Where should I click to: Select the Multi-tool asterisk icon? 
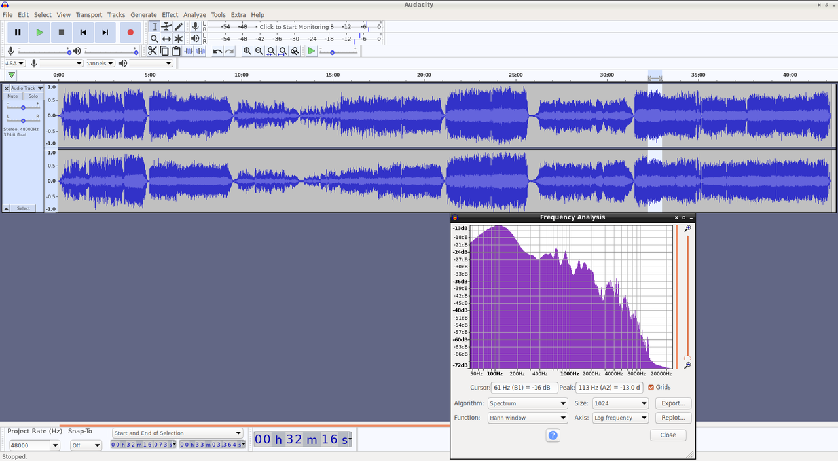coord(179,39)
